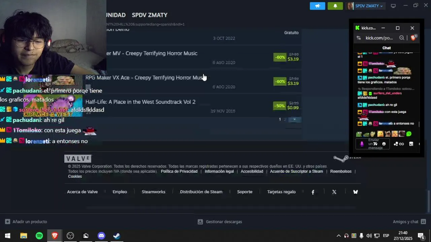This screenshot has width=431, height=242.
Task: Open Acerca de Valve link
Action: coord(82,192)
